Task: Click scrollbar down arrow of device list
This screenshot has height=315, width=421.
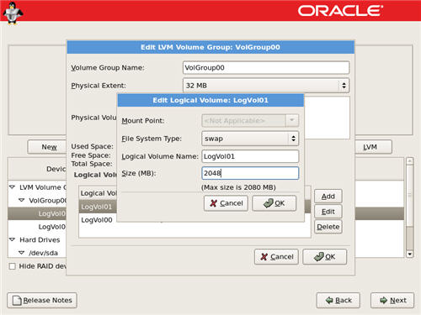Action: pos(410,255)
